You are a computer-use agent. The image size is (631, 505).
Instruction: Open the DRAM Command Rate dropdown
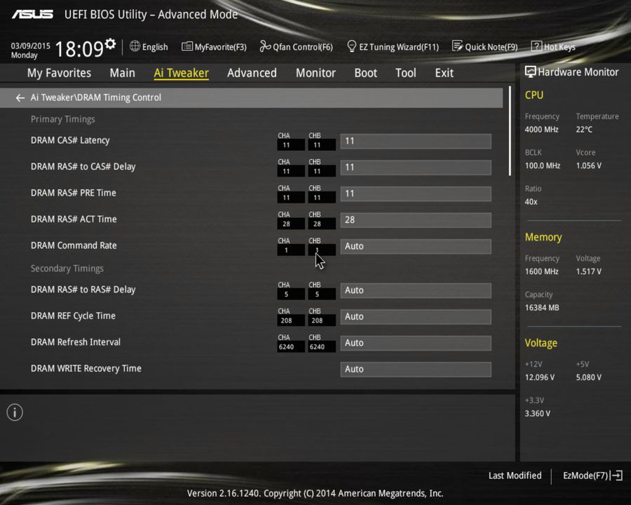click(x=415, y=246)
